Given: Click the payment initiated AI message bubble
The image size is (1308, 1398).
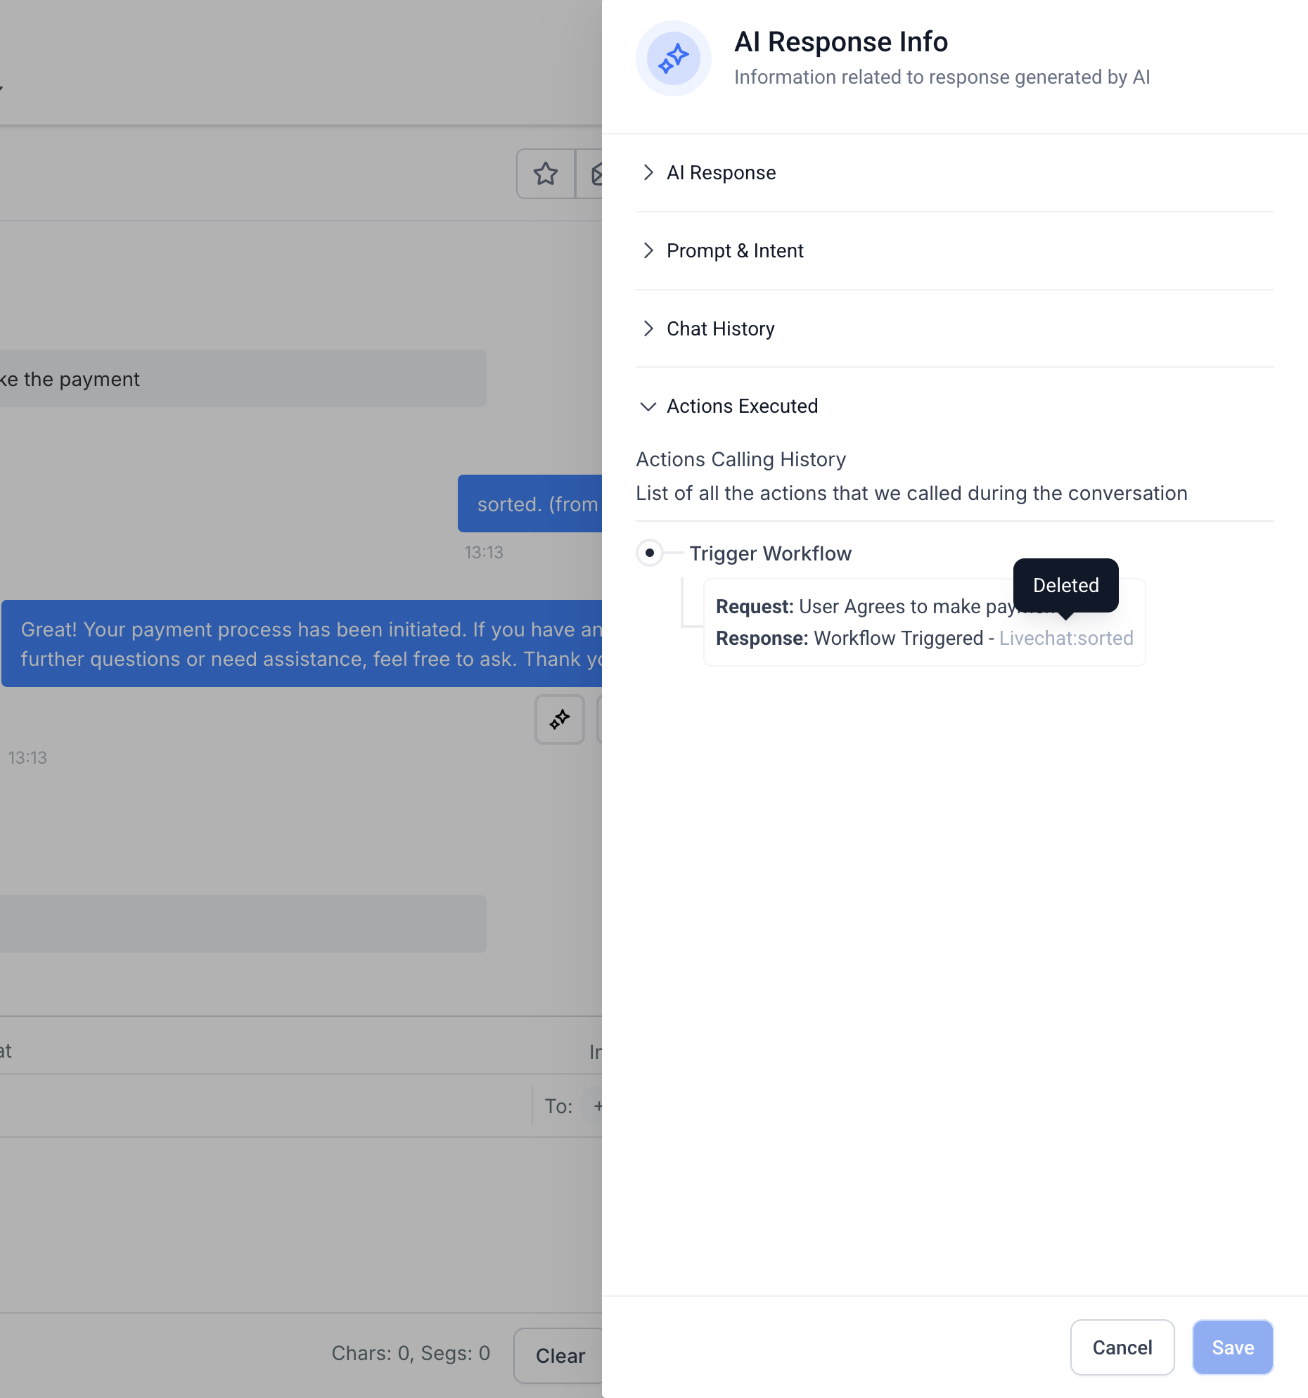Looking at the screenshot, I should (x=302, y=643).
